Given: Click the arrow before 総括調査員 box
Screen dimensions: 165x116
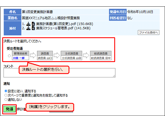Looking at the screenshot, I should [86, 55].
